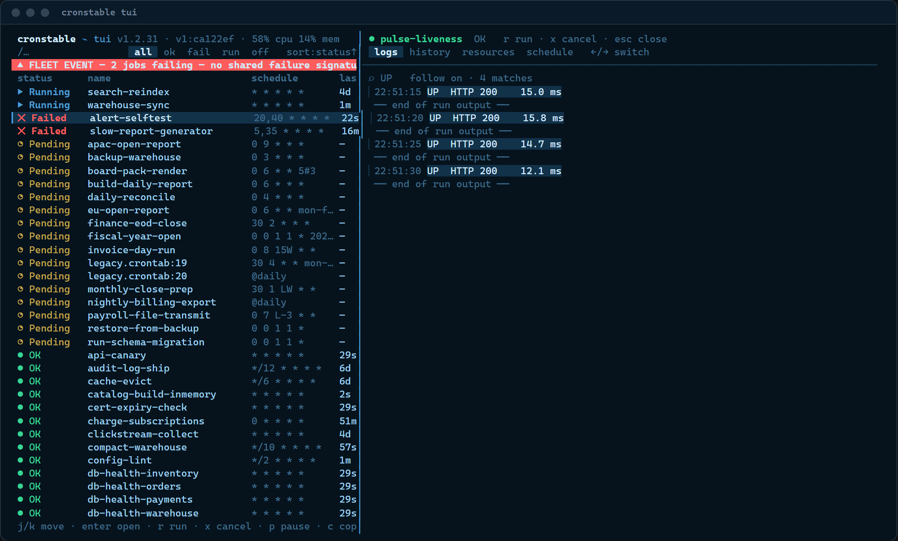
Task: Click the green OK dot for config-lint
Action: pos(20,460)
